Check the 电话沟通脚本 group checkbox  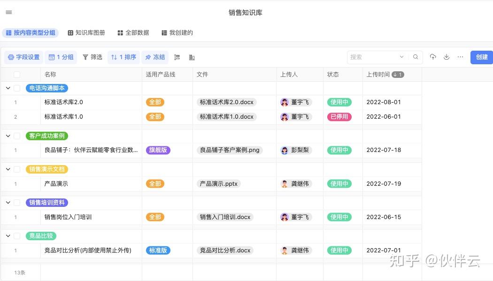coord(17,88)
